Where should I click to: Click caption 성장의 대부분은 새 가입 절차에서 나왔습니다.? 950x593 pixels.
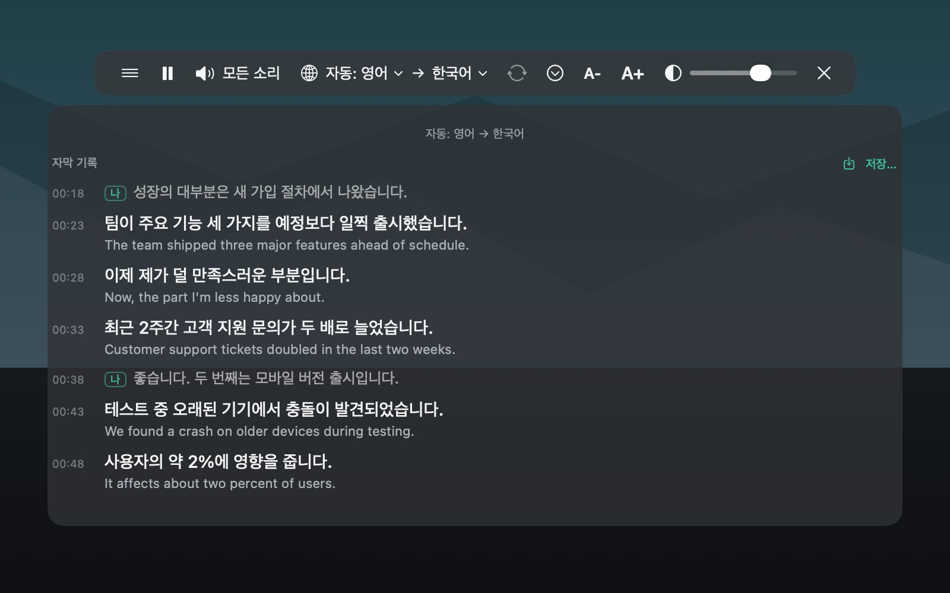coord(270,192)
